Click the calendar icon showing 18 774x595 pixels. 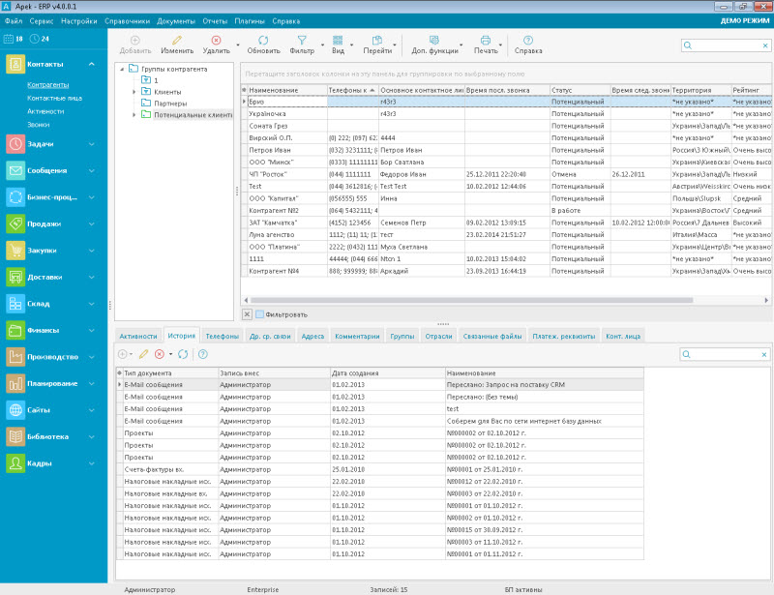[x=10, y=39]
